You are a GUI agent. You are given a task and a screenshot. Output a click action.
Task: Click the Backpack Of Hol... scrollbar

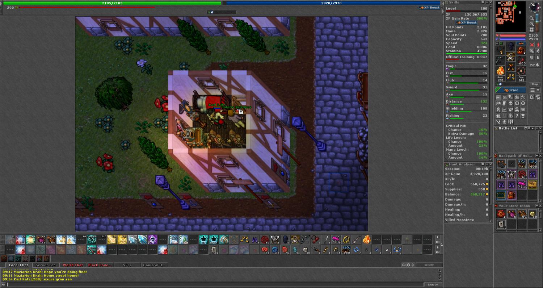tap(540, 179)
